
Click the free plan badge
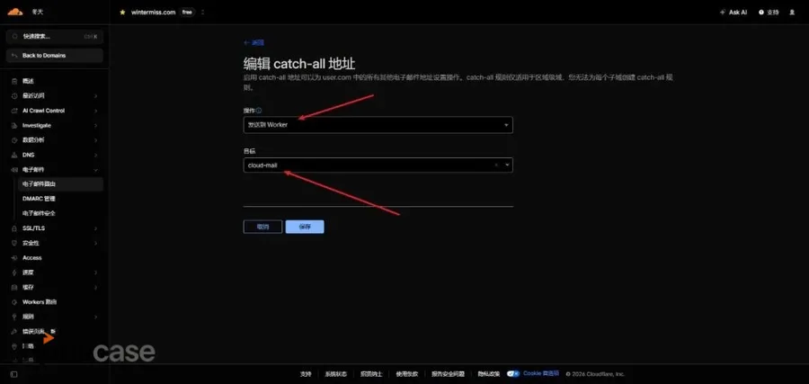pyautogui.click(x=187, y=13)
